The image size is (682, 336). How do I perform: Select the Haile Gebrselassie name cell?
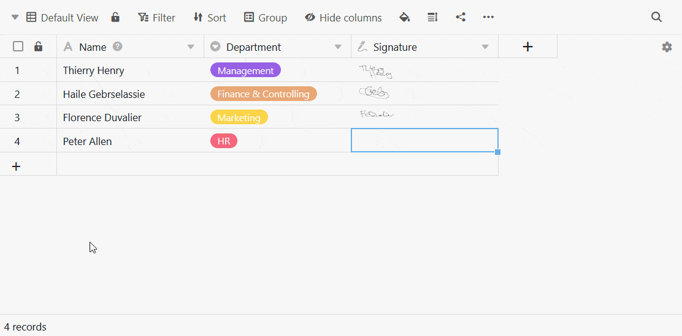[130, 94]
